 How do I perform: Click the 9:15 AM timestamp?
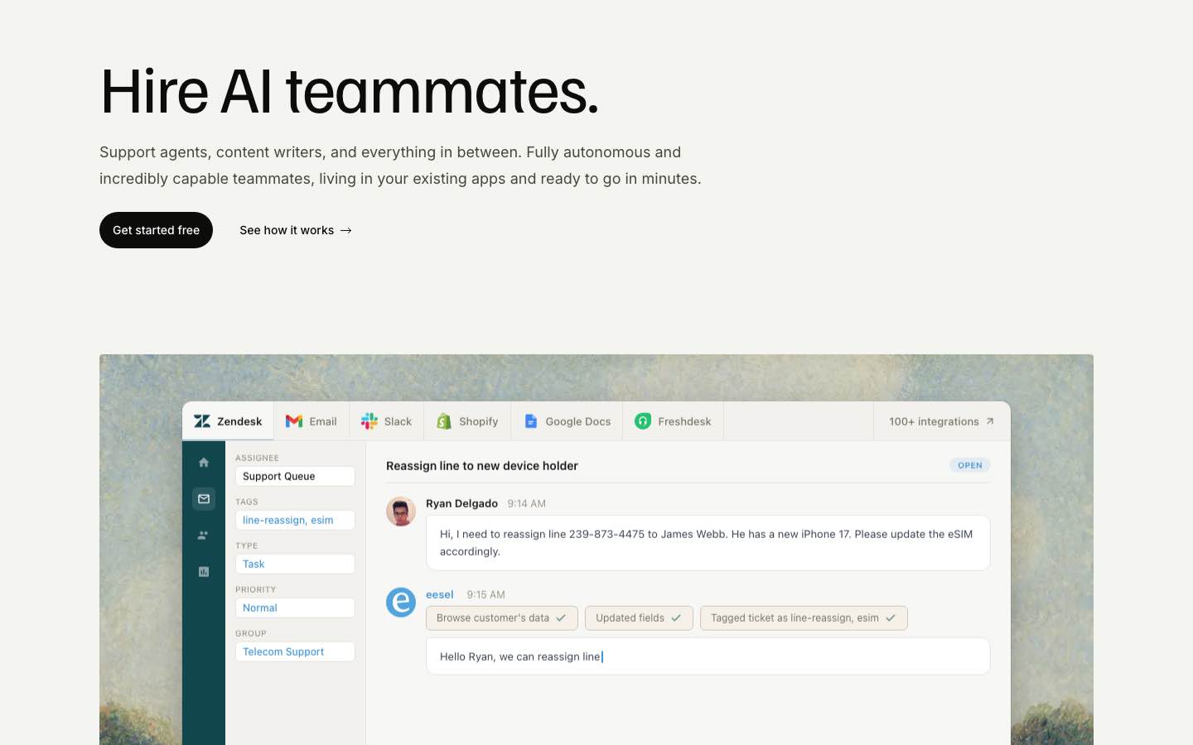485,594
